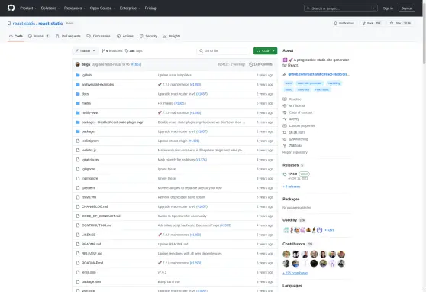Click the file icon beside .gitignore
Image resolution: width=426 pixels, height=292 pixels.
click(78, 169)
